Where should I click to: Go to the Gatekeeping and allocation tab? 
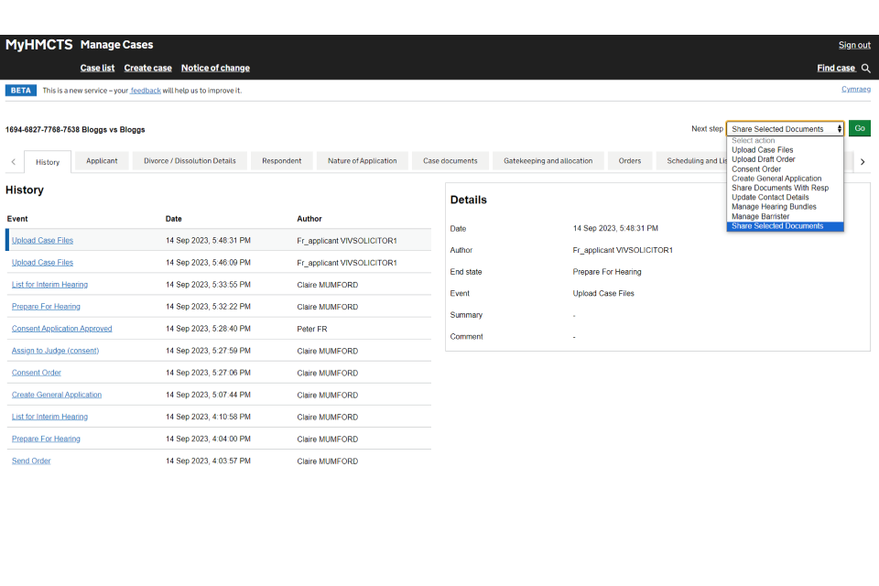point(548,161)
